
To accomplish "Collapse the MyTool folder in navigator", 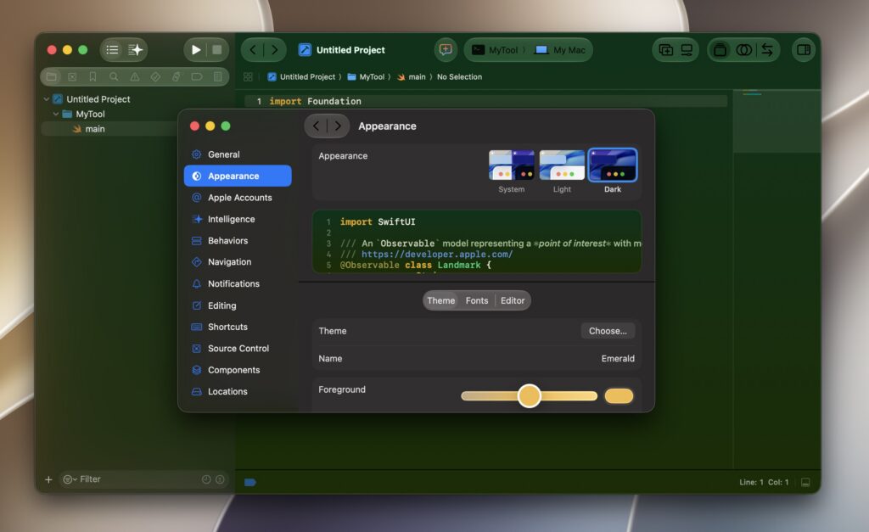I will [x=56, y=115].
